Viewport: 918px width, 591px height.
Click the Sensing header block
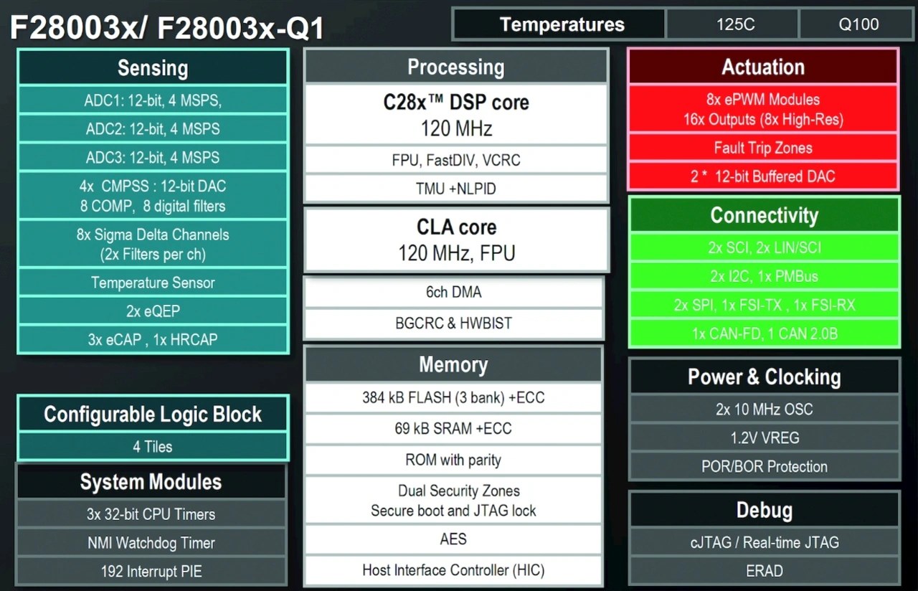[x=153, y=68]
